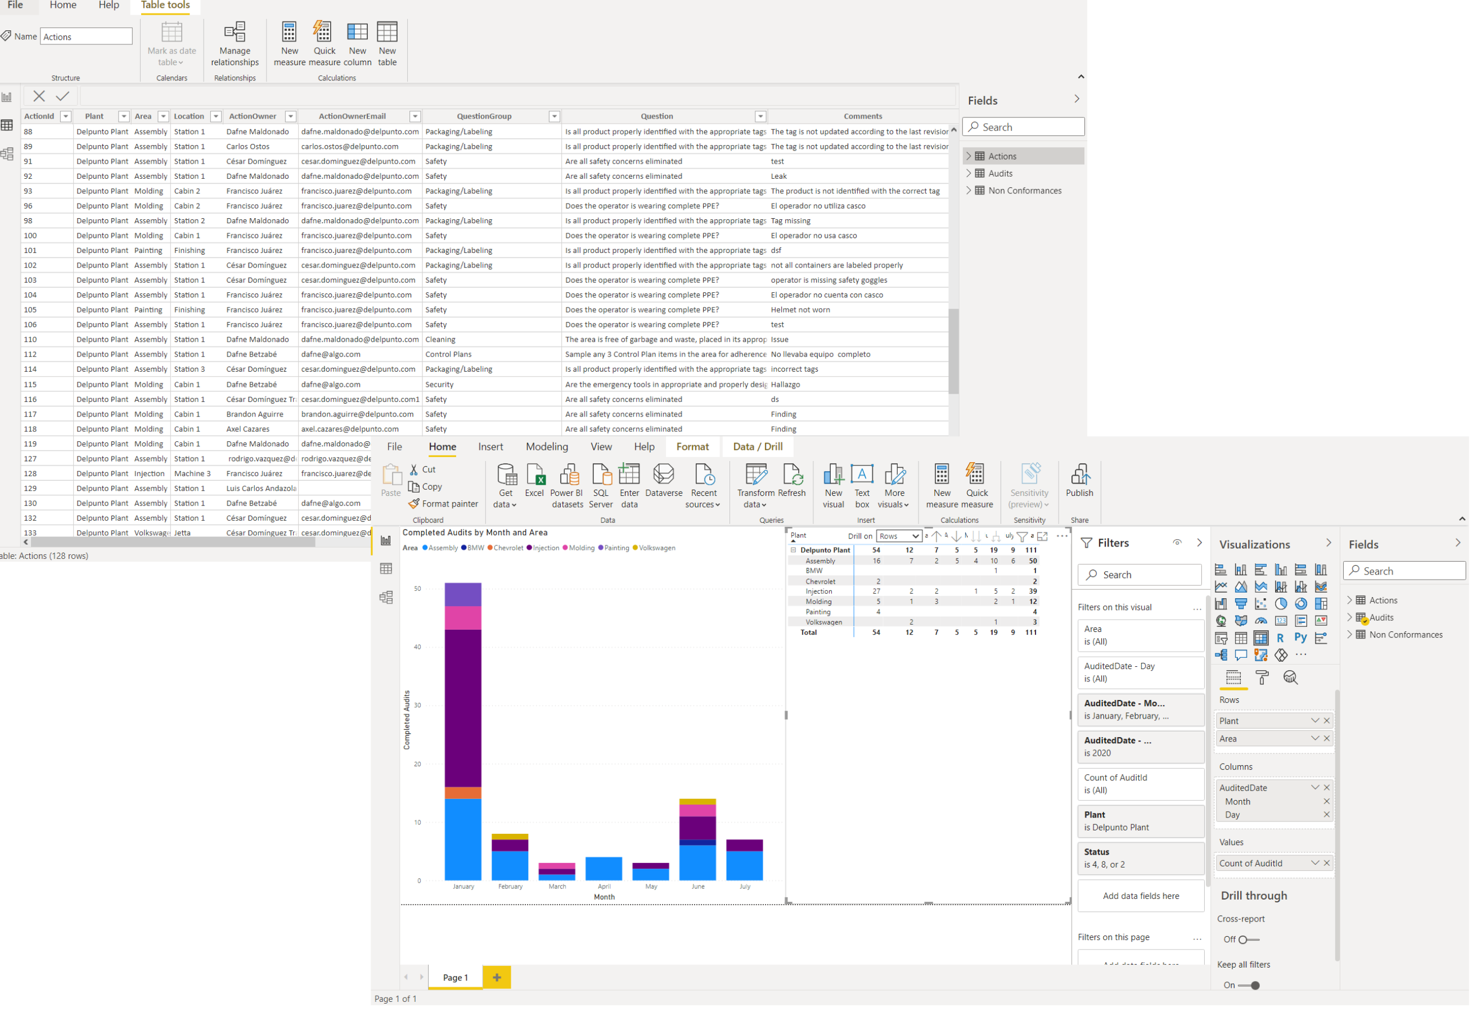1477x1012 pixels.
Task: Cancel formula with the X icon
Action: tap(39, 97)
